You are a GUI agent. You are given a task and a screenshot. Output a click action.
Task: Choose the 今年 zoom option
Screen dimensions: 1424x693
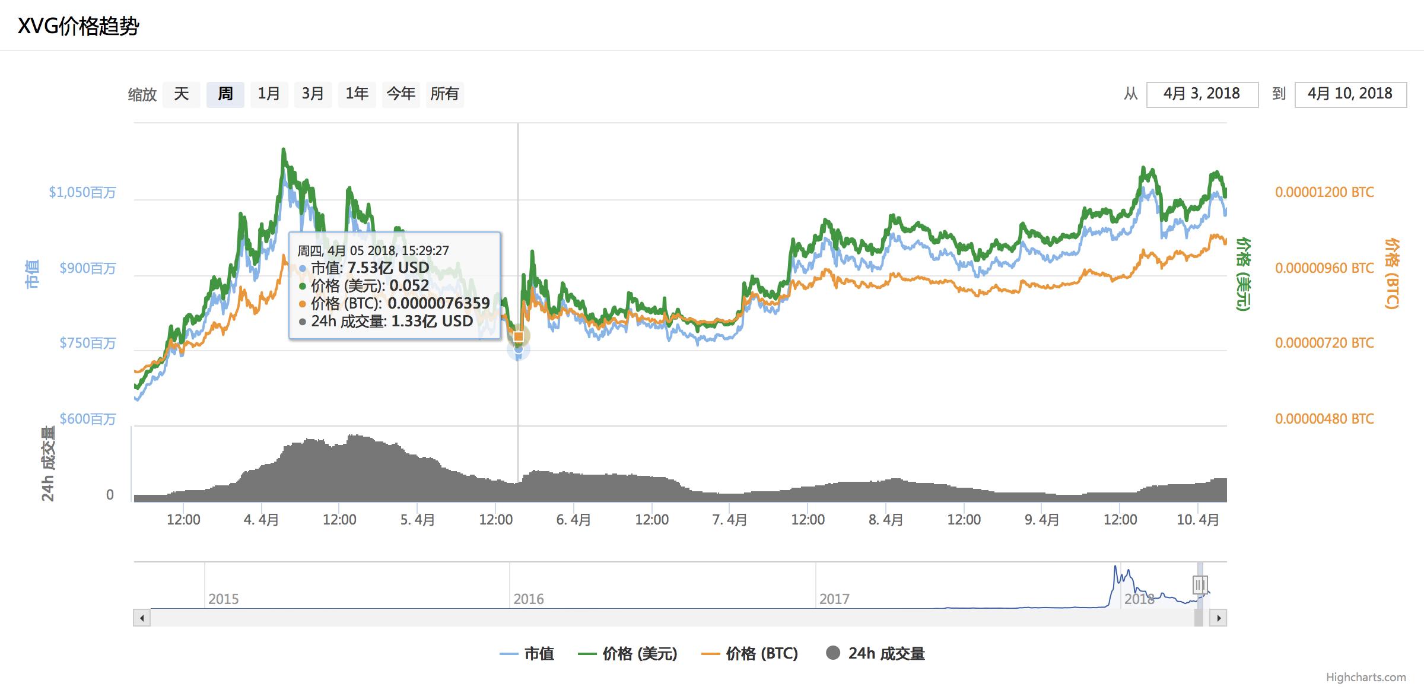tap(401, 94)
